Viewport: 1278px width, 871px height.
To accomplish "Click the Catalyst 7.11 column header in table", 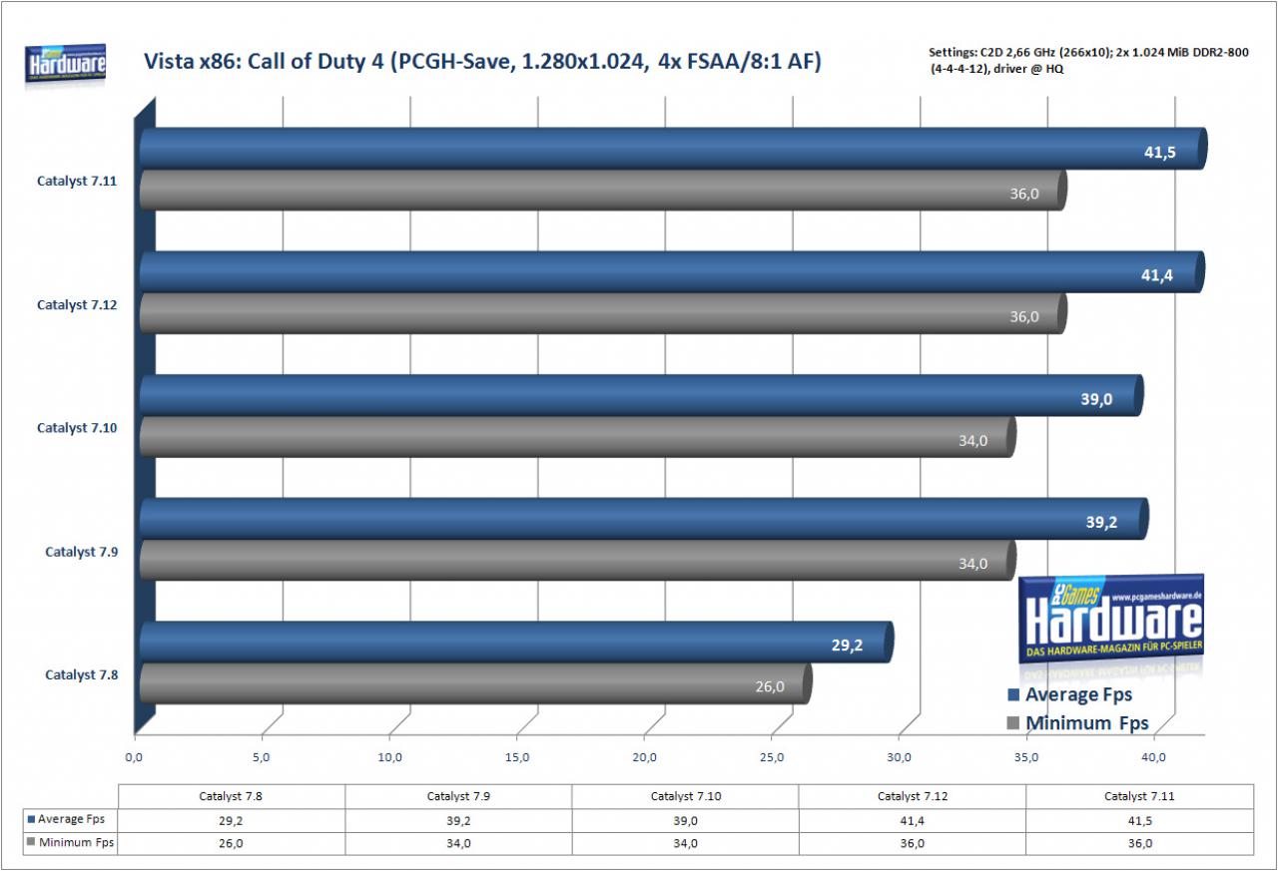I will tap(1138, 796).
